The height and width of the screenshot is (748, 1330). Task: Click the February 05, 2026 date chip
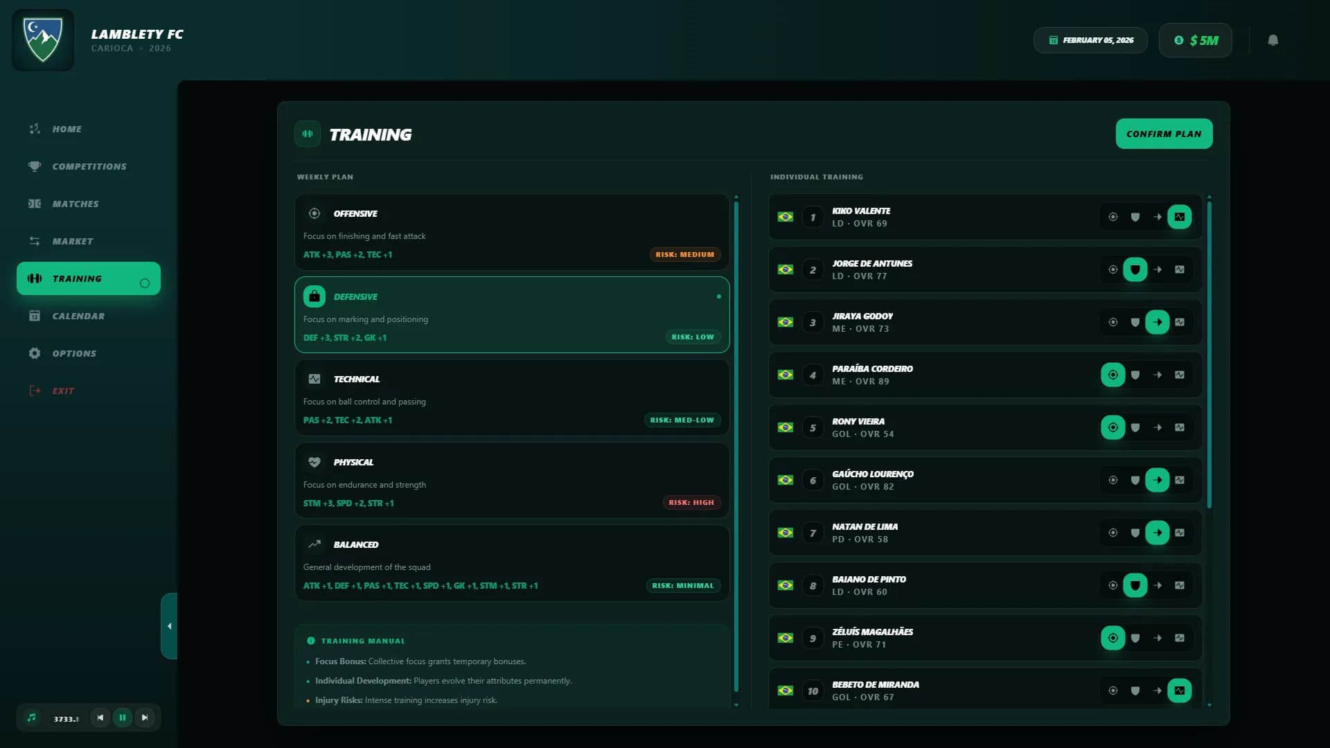click(x=1090, y=40)
